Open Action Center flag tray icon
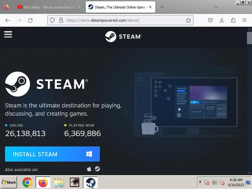The image size is (252, 189). coord(207,182)
